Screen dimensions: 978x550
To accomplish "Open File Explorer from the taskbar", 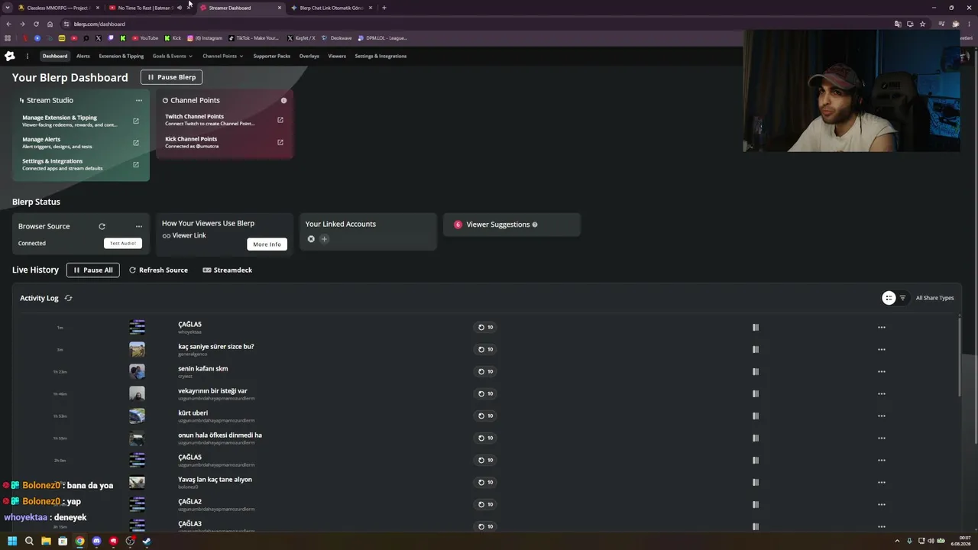I will [x=46, y=542].
